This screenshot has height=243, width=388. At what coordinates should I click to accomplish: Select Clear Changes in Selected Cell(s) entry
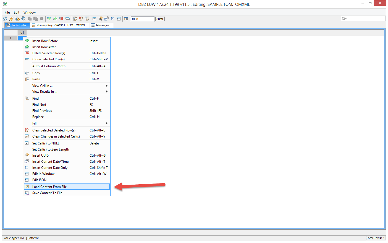tap(67, 136)
